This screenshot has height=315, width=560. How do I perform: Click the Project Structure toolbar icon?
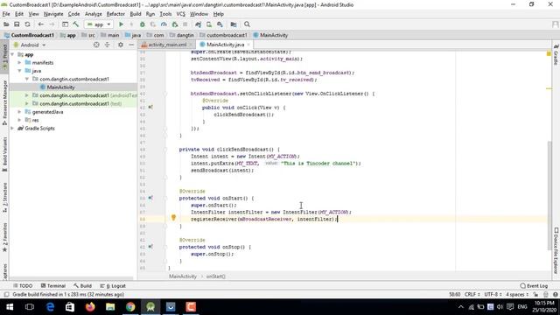click(x=234, y=24)
